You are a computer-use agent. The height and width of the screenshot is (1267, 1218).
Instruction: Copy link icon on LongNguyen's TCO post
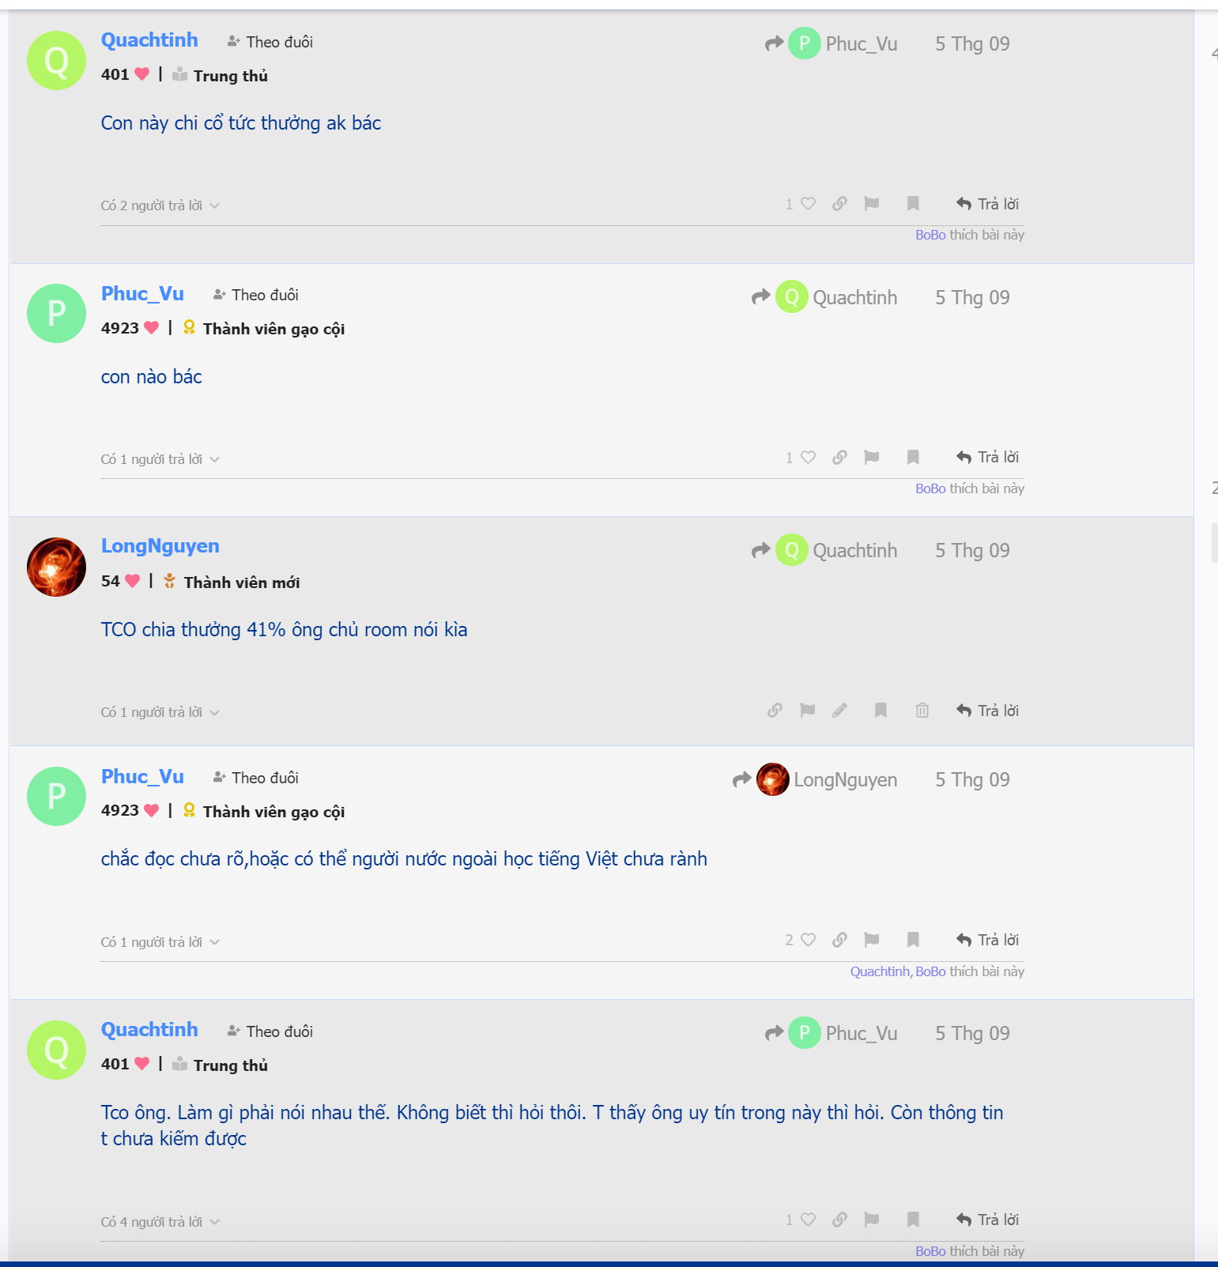coord(775,711)
